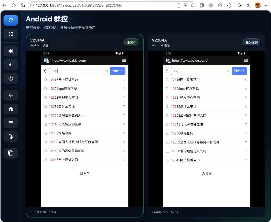Click baidu.com URL bar on V2284A device

pyautogui.click(x=190, y=61)
